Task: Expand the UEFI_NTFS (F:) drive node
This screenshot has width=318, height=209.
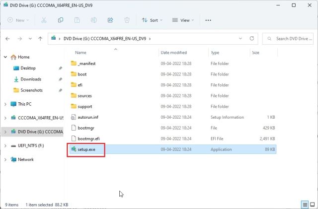Action: tap(5, 146)
